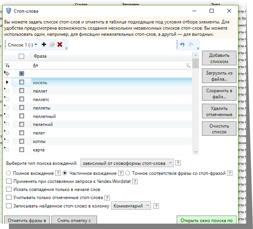Image resolution: width=253 pixels, height=229 pixels.
Task: Rename the current list with edit icon
Action: [x=52, y=45]
